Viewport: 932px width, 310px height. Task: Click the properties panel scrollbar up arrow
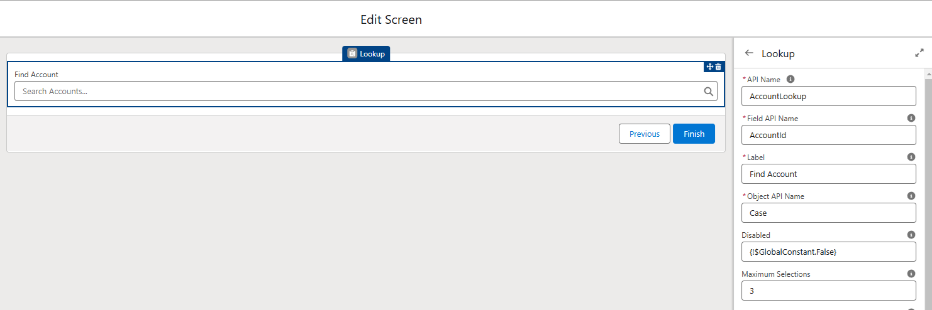click(x=928, y=74)
